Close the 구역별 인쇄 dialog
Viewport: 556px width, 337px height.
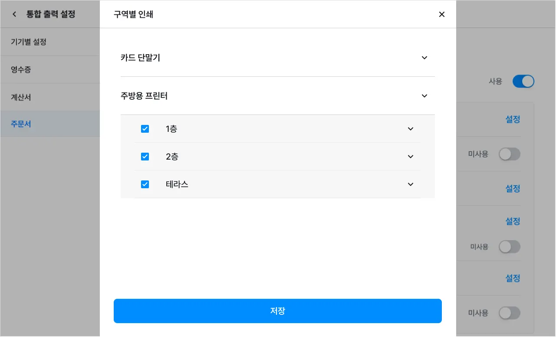[x=442, y=14]
